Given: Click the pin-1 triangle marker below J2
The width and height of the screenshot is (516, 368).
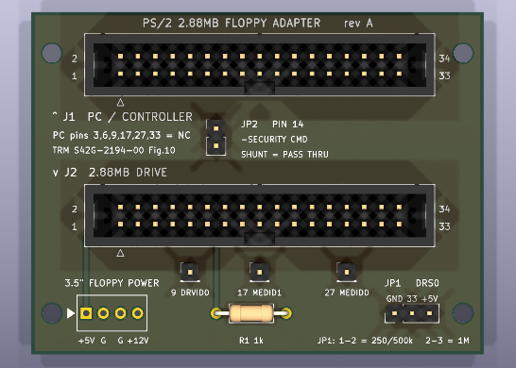Looking at the screenshot, I should point(120,253).
